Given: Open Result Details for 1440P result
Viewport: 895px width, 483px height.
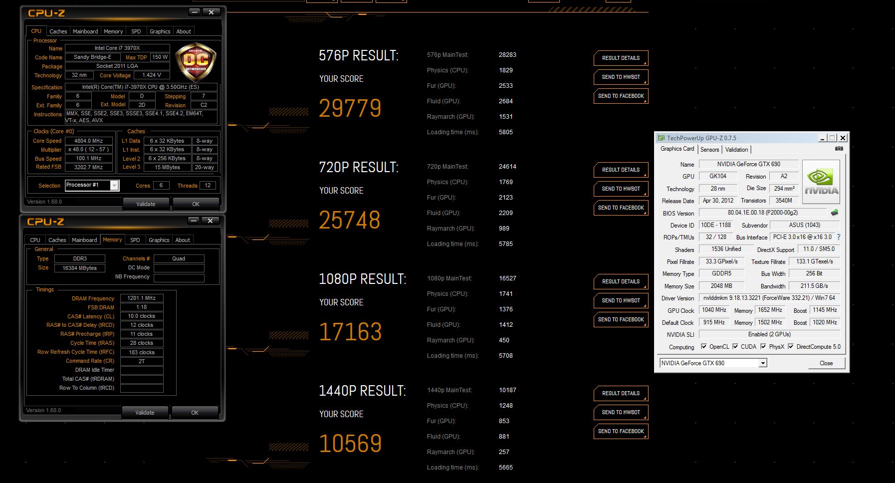Looking at the screenshot, I should click(621, 393).
